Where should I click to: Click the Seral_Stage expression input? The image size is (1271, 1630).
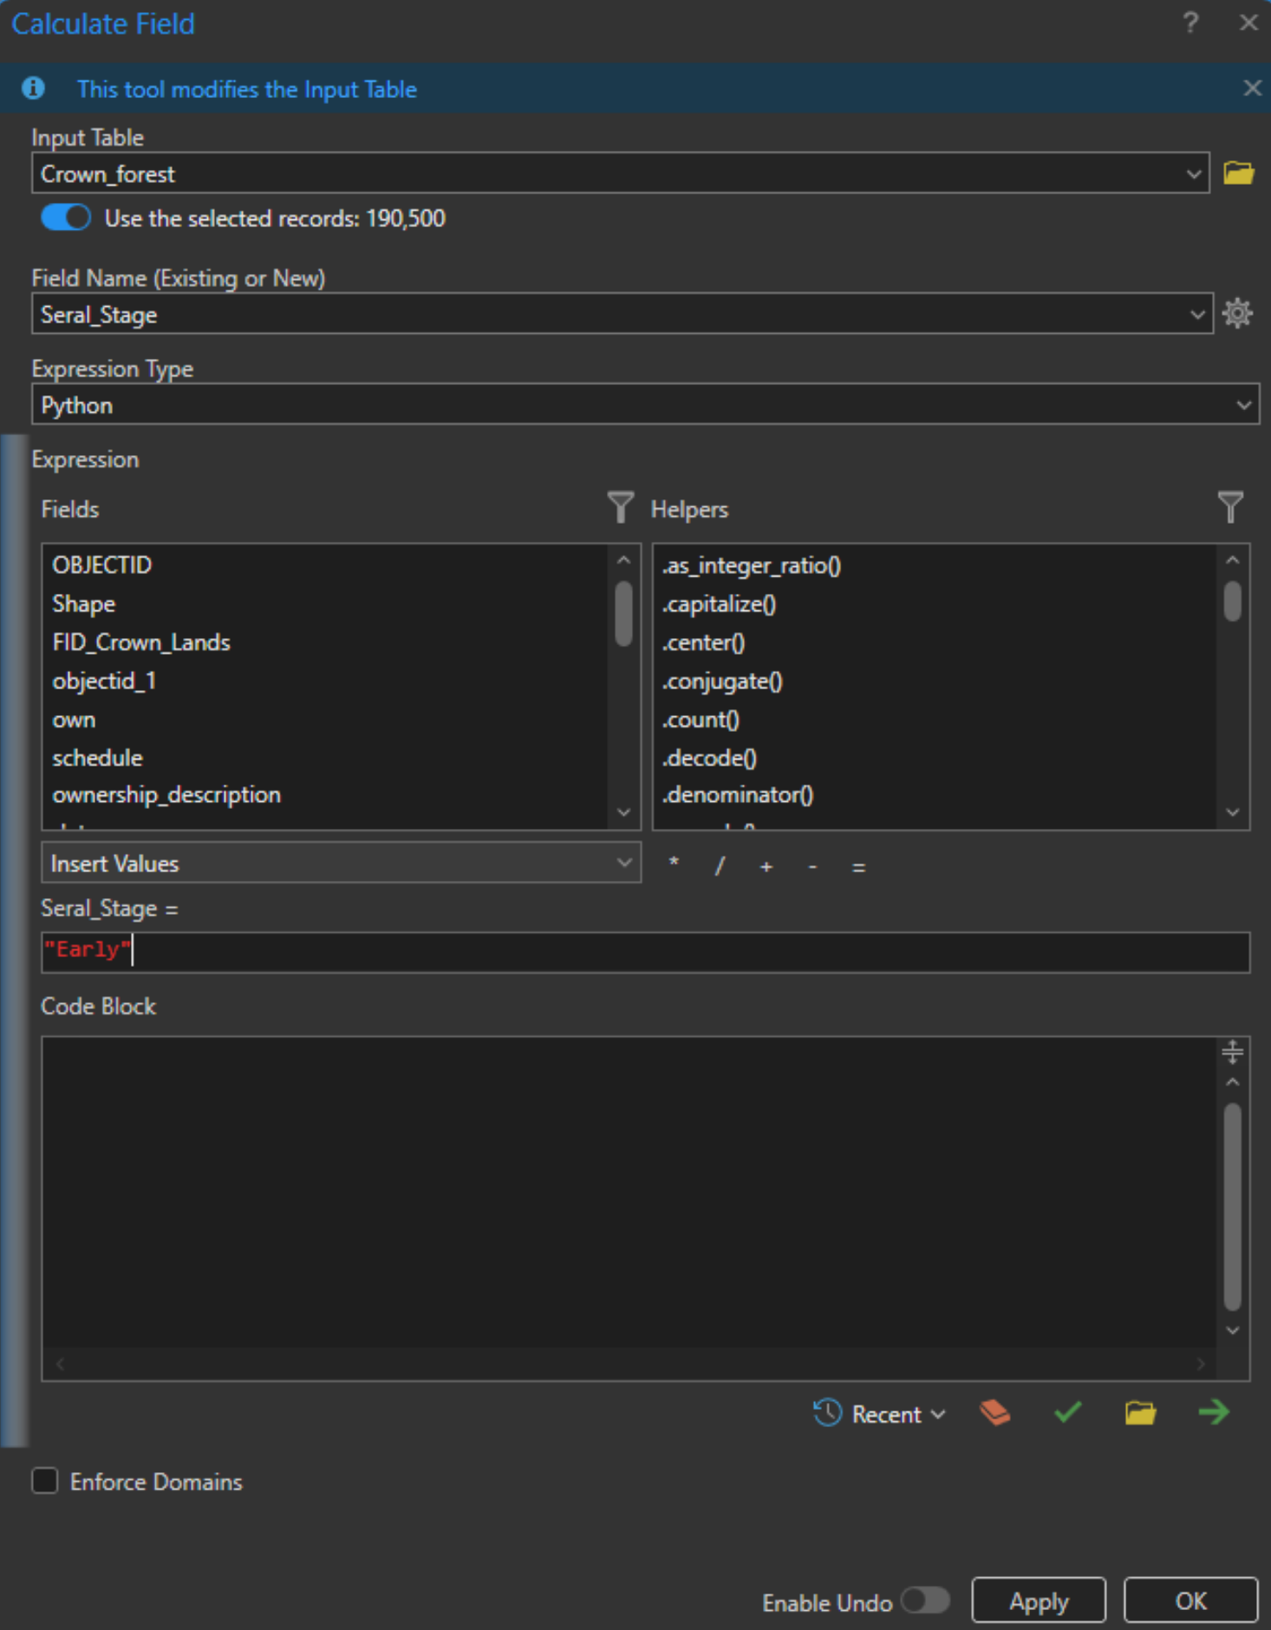645,952
